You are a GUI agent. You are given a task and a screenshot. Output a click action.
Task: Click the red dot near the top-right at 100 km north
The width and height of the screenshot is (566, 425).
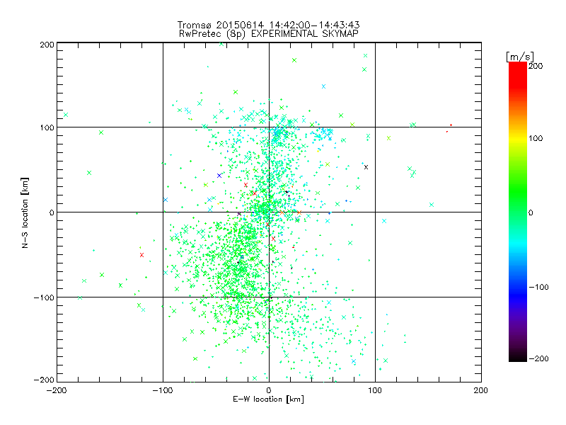click(451, 125)
